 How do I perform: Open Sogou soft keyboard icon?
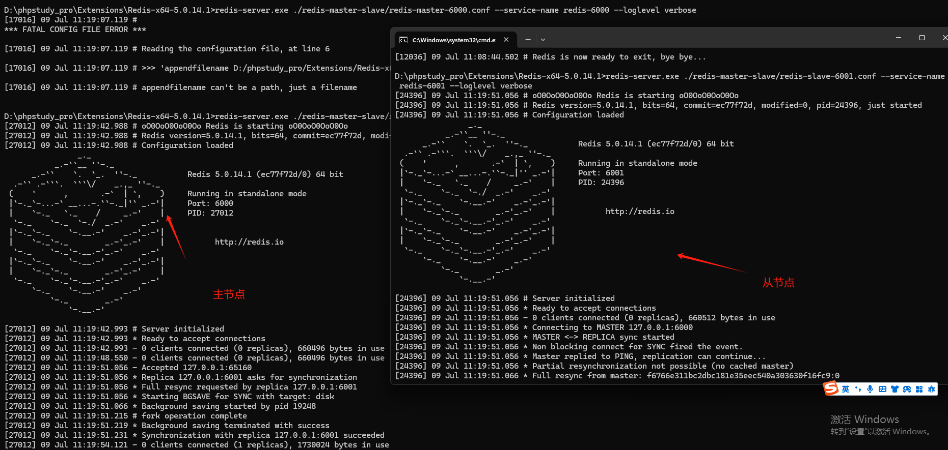[882, 389]
